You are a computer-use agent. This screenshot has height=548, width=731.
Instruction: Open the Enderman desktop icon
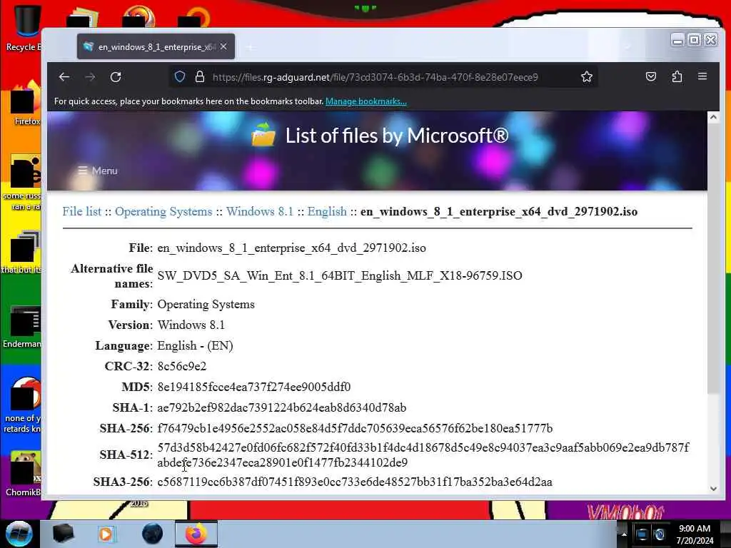(22, 328)
